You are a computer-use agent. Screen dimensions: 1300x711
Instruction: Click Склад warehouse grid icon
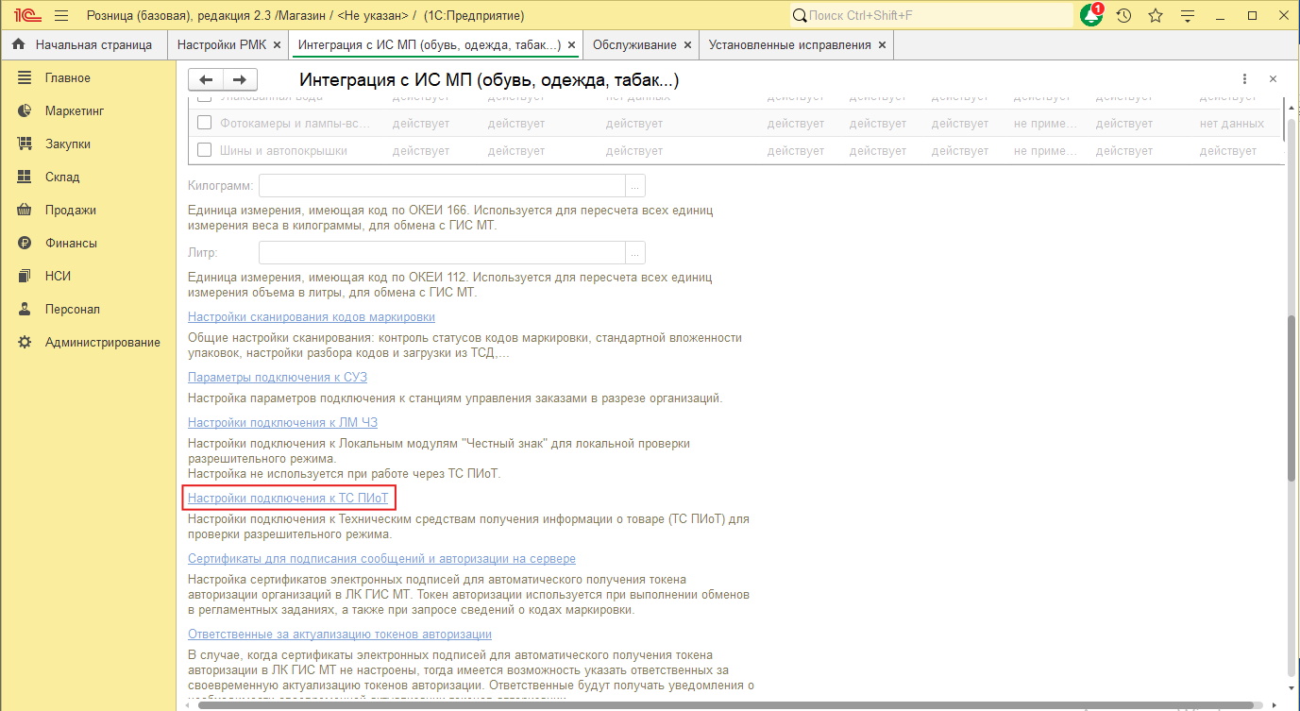[x=25, y=177]
